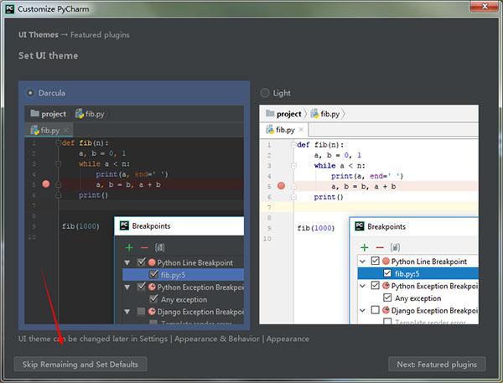Click Skip Remaining and Set Defaults
Screen dimensions: 503x383
pyautogui.click(x=80, y=364)
